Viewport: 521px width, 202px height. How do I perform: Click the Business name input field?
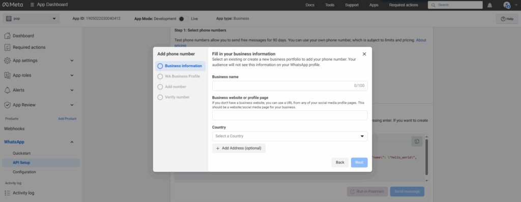coord(290,85)
